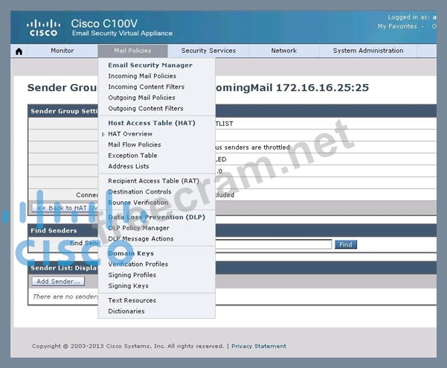Open Recipient Access Table (RAT)
This screenshot has height=368, width=447.
[153, 181]
